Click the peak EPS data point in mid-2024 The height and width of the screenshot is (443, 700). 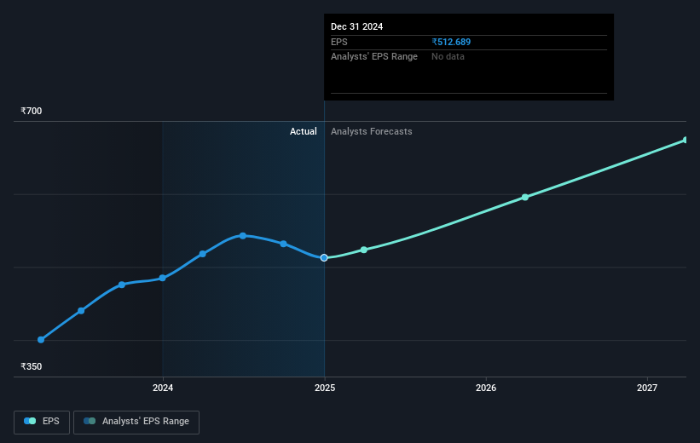click(242, 235)
